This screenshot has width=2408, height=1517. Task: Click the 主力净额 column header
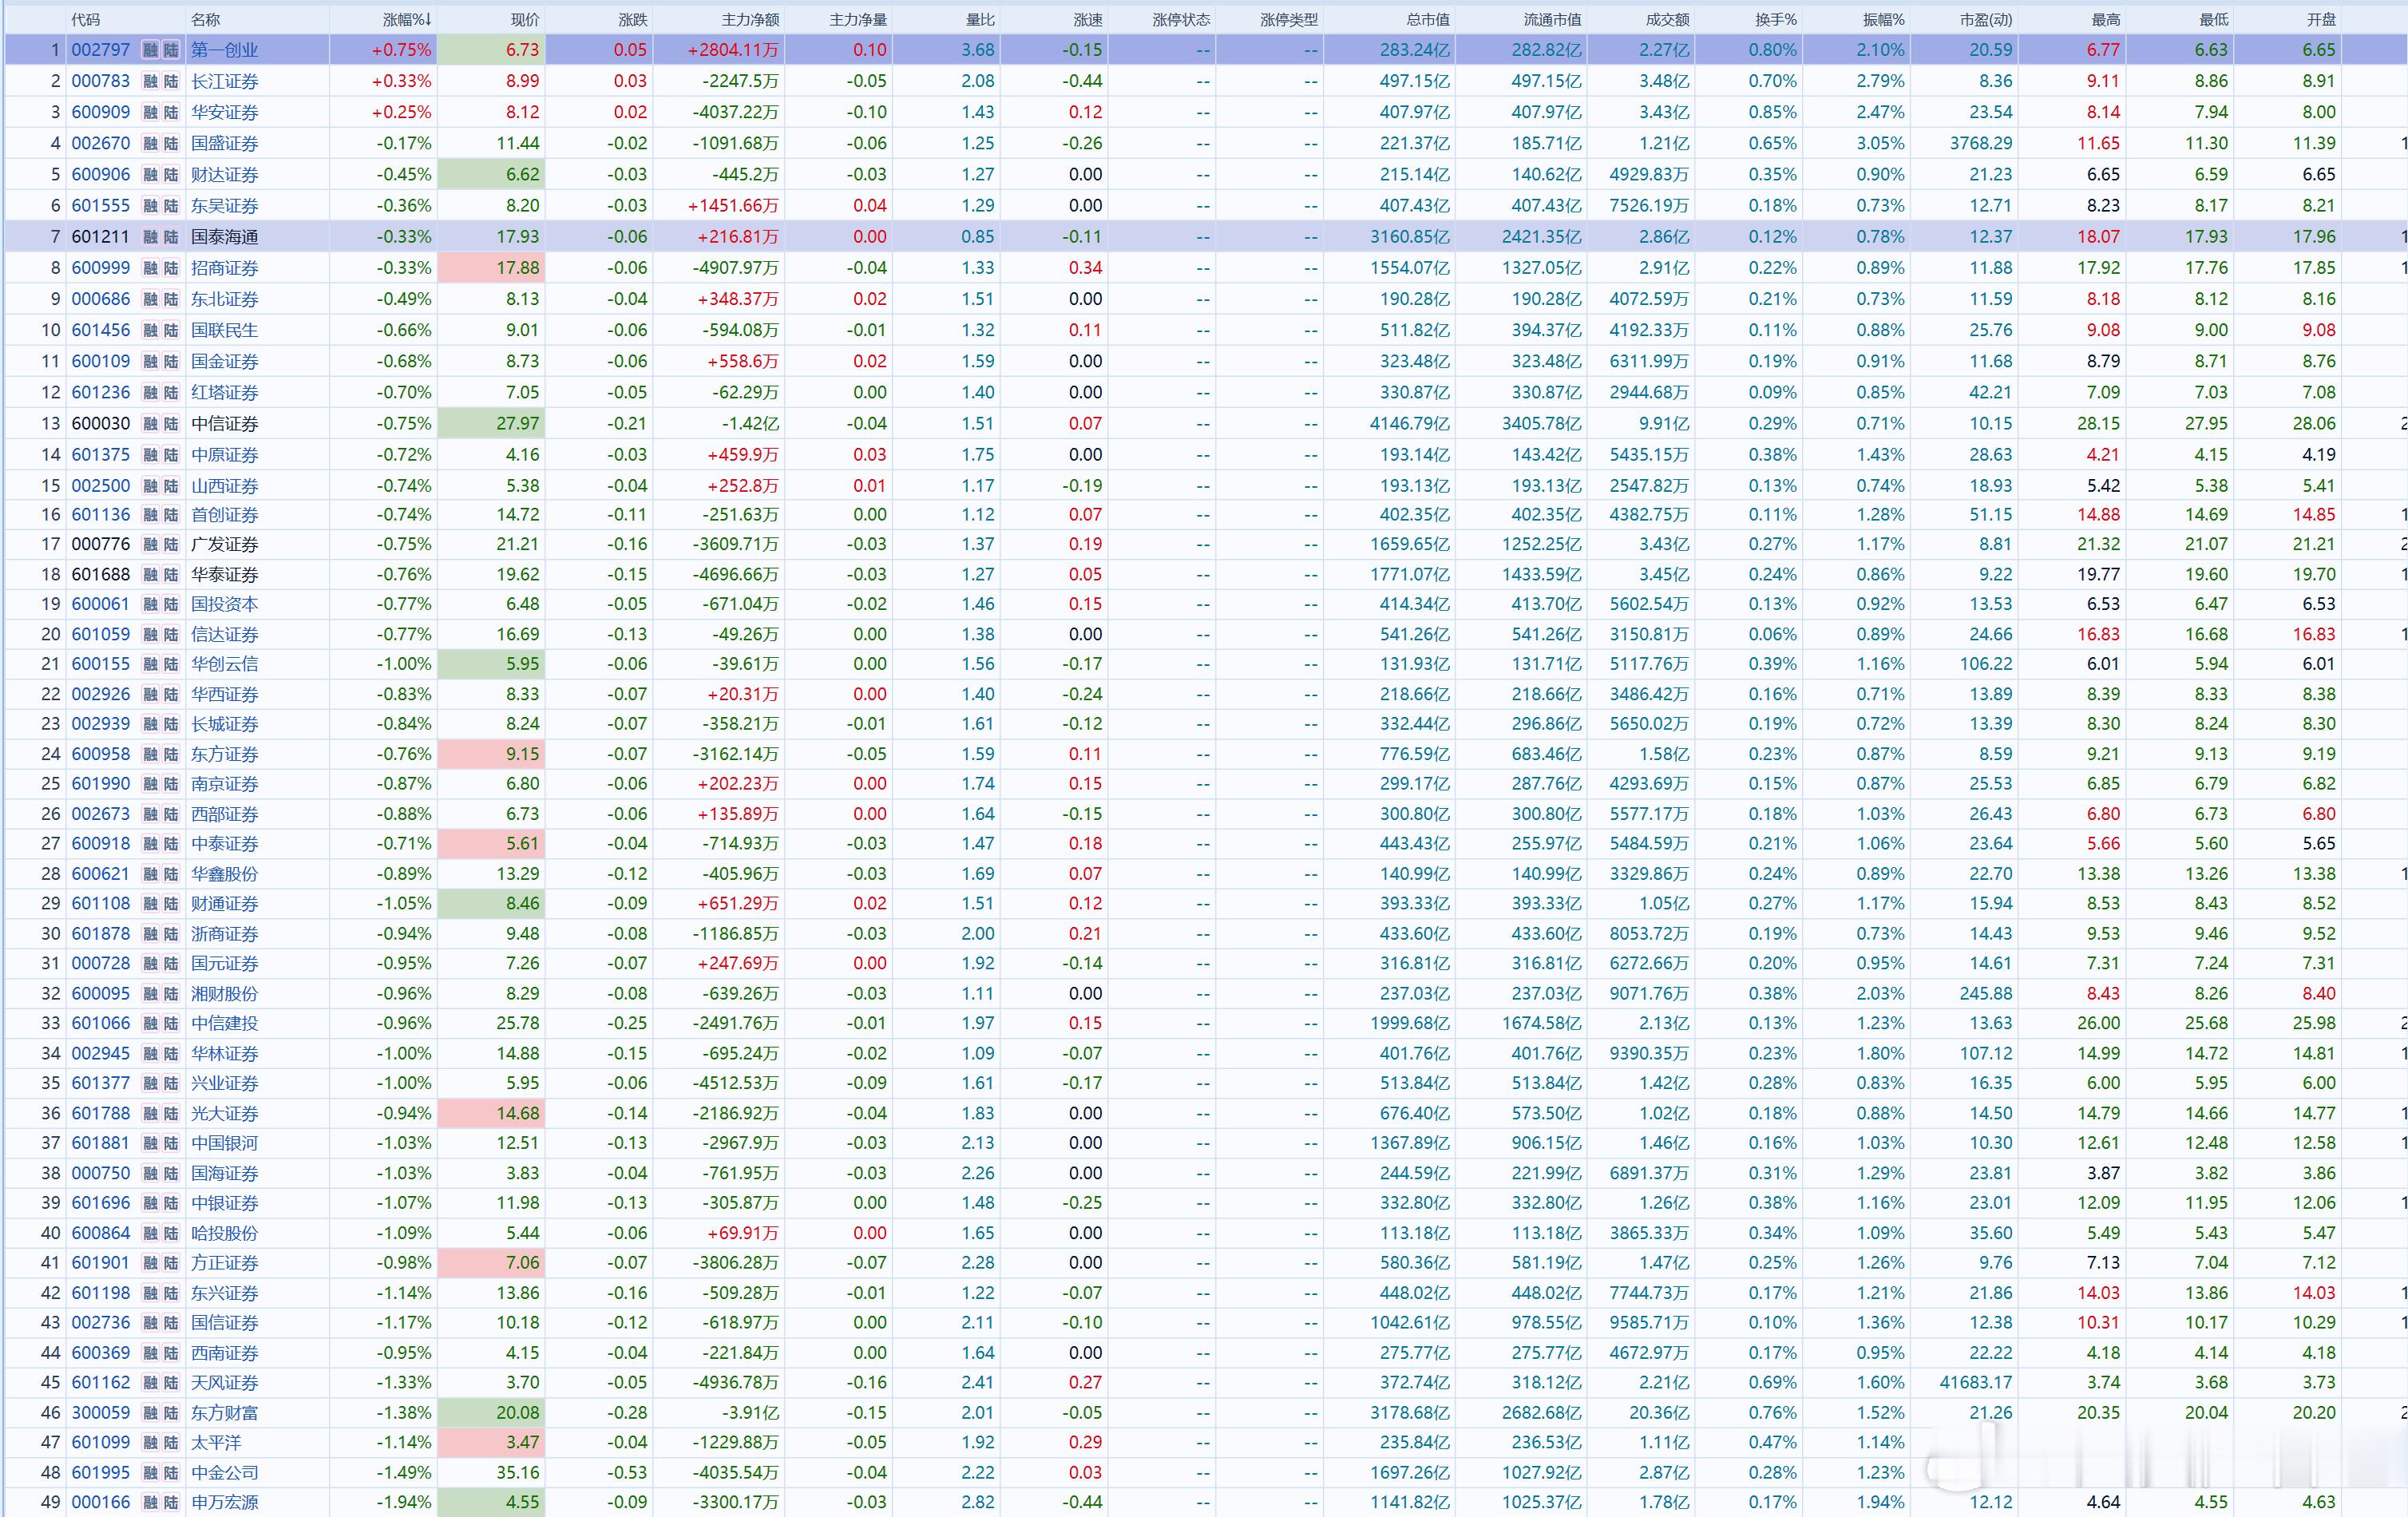[x=750, y=20]
